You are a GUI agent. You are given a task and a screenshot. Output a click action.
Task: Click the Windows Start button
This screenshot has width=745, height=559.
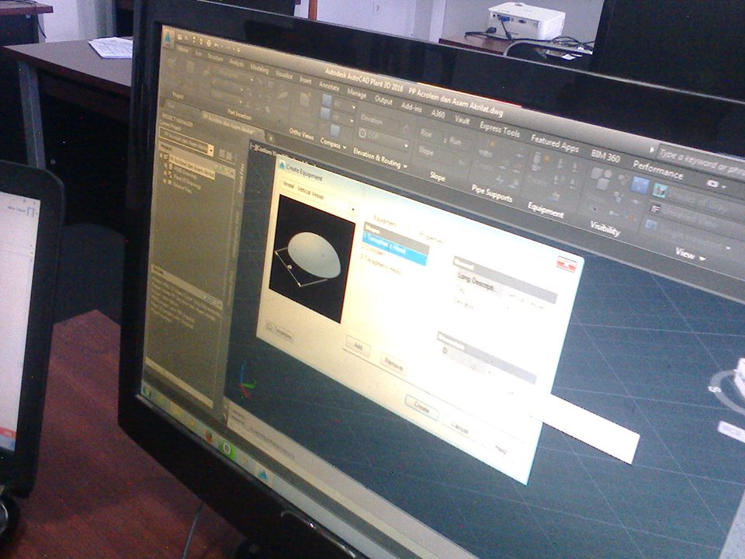pos(147,391)
